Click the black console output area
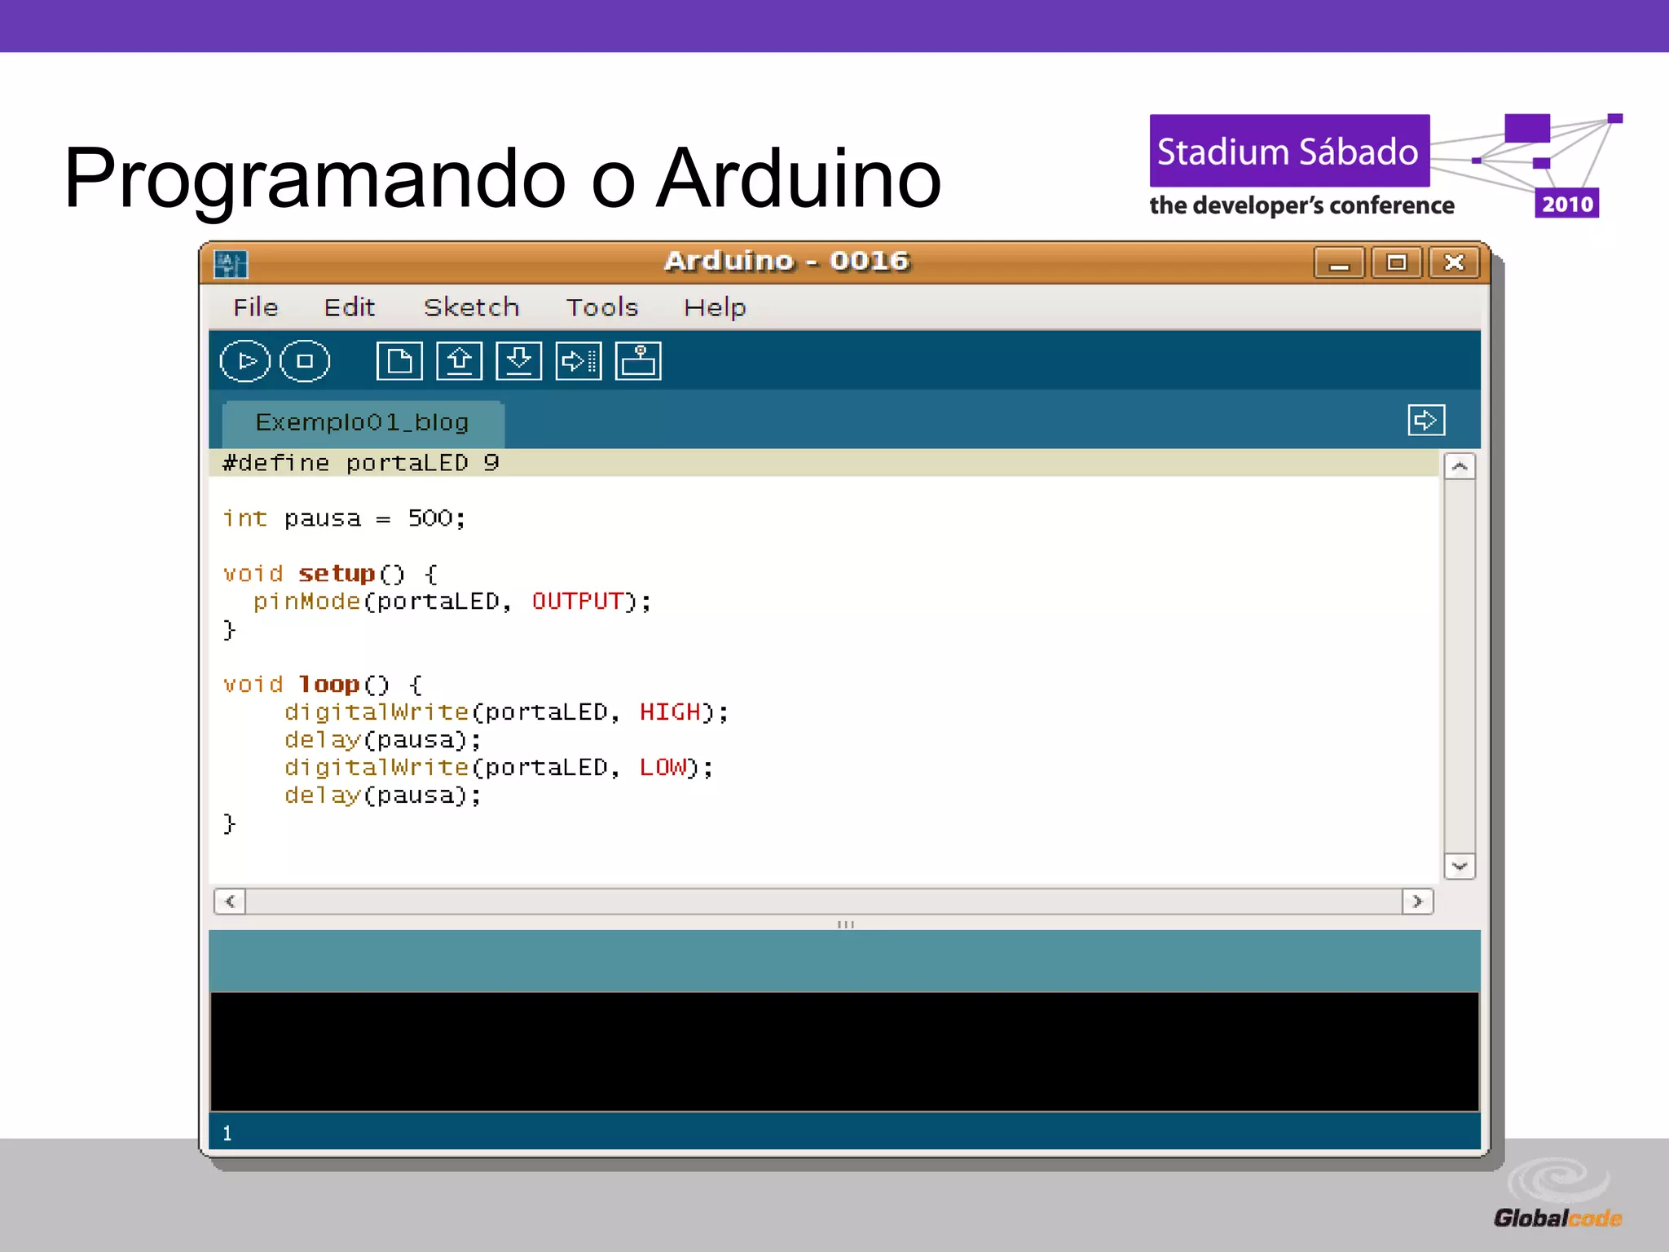This screenshot has width=1669, height=1252. pyautogui.click(x=844, y=1051)
